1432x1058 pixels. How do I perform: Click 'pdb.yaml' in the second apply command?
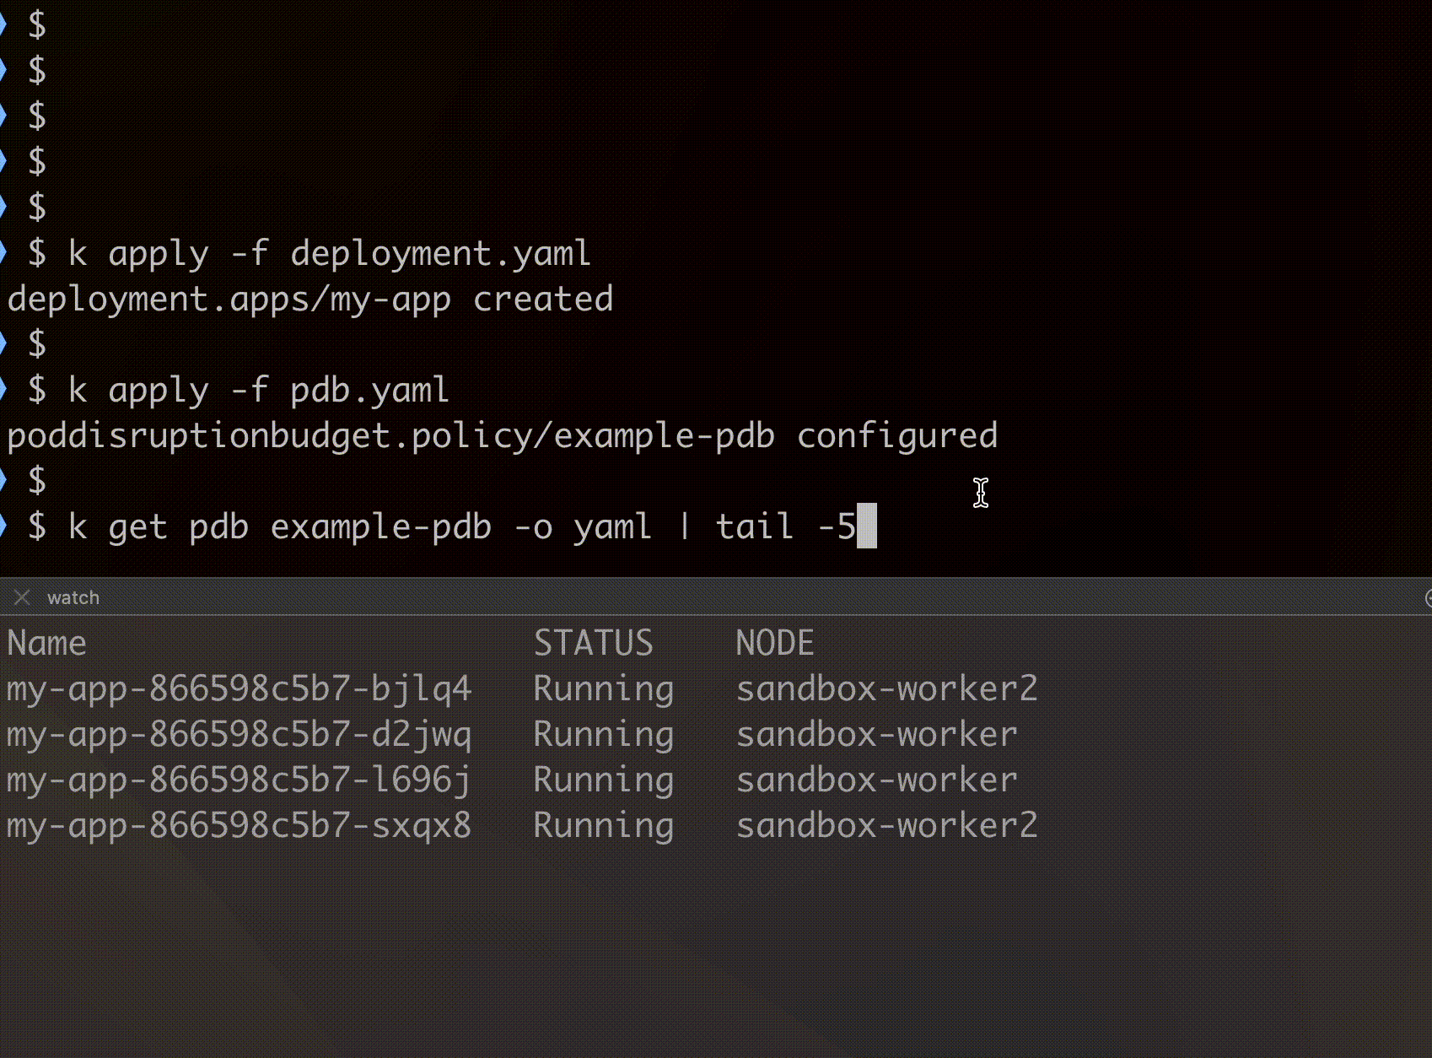click(369, 390)
